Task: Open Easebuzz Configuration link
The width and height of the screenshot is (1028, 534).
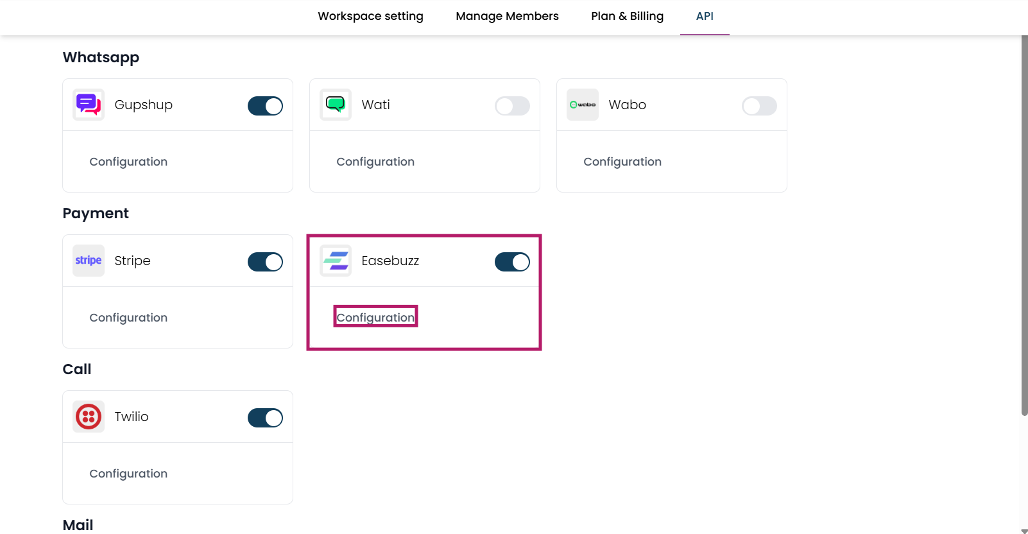Action: tap(375, 317)
